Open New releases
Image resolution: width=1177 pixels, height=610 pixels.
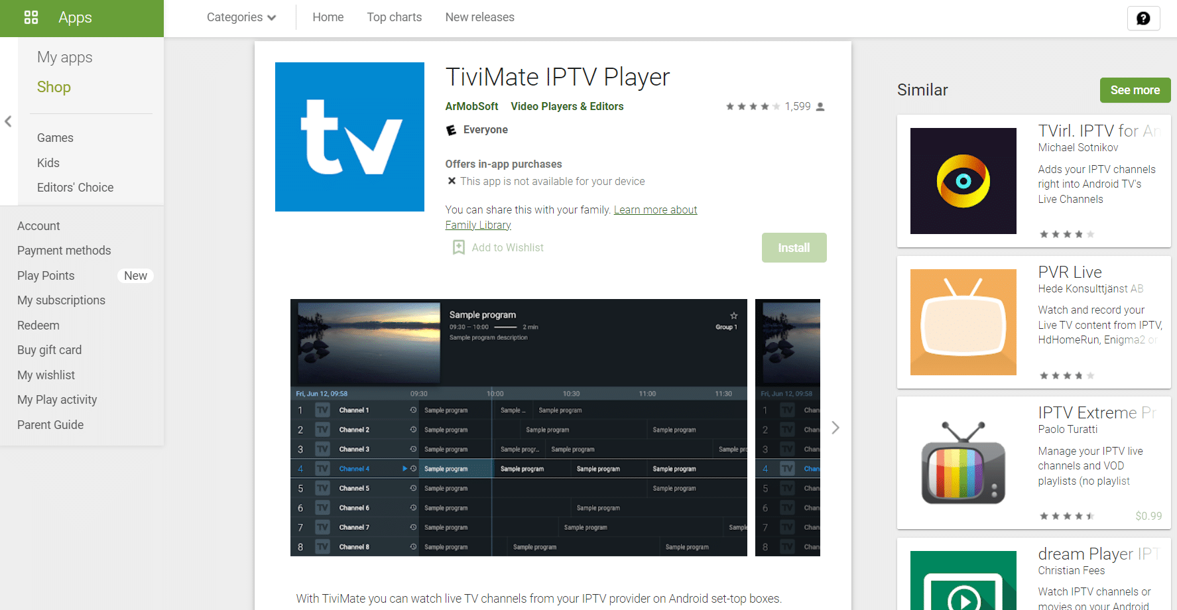[x=479, y=17]
